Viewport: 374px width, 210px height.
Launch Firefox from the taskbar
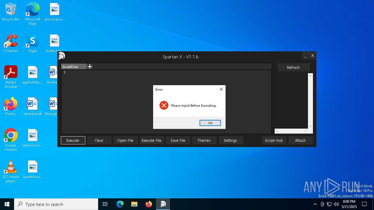coord(149,204)
